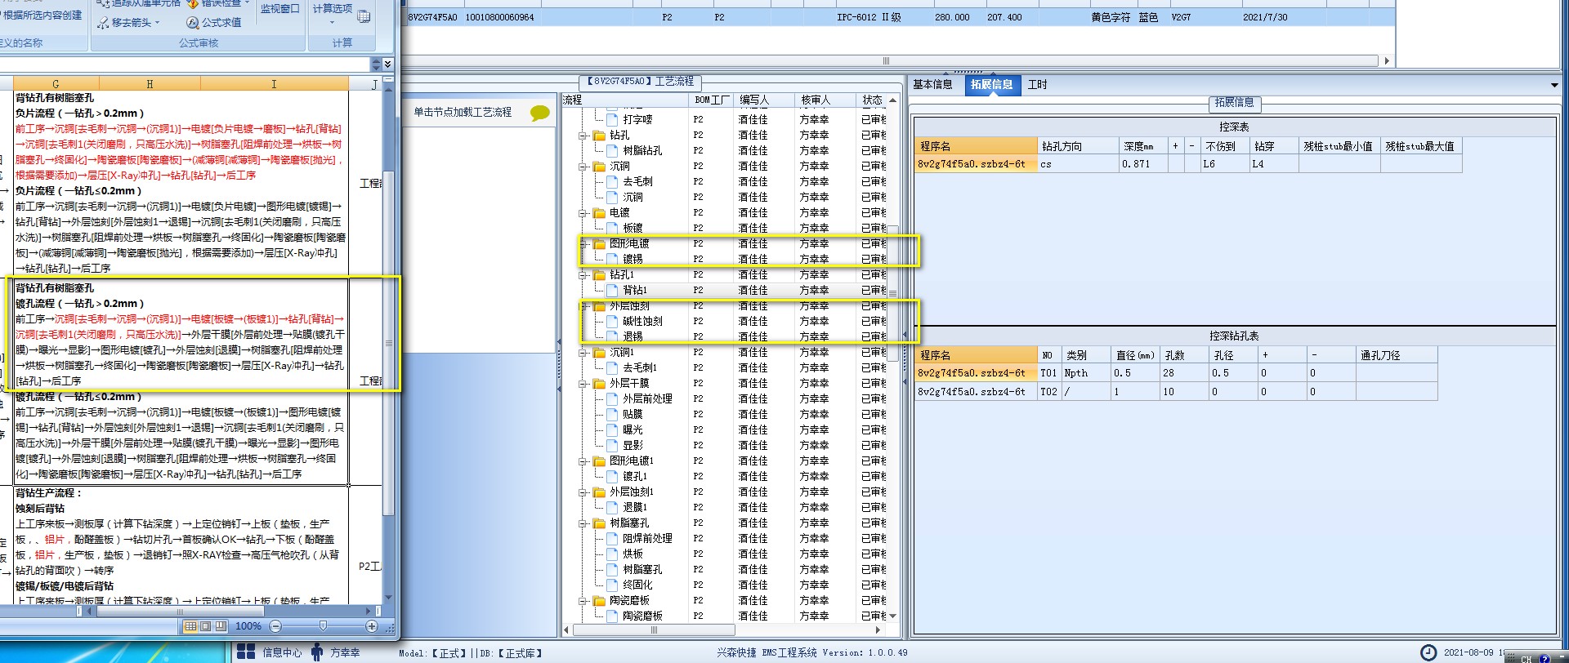
Task: Click the folder icon of 电镀 node
Action: point(599,213)
